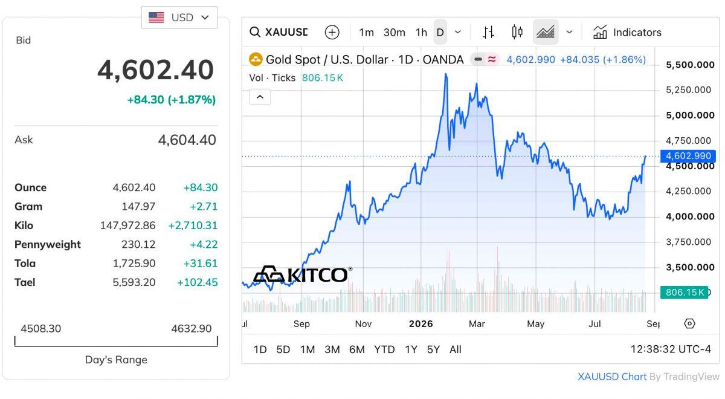Viewport: 725px width, 399px height.
Task: Select the bar chart style icon
Action: point(489,32)
